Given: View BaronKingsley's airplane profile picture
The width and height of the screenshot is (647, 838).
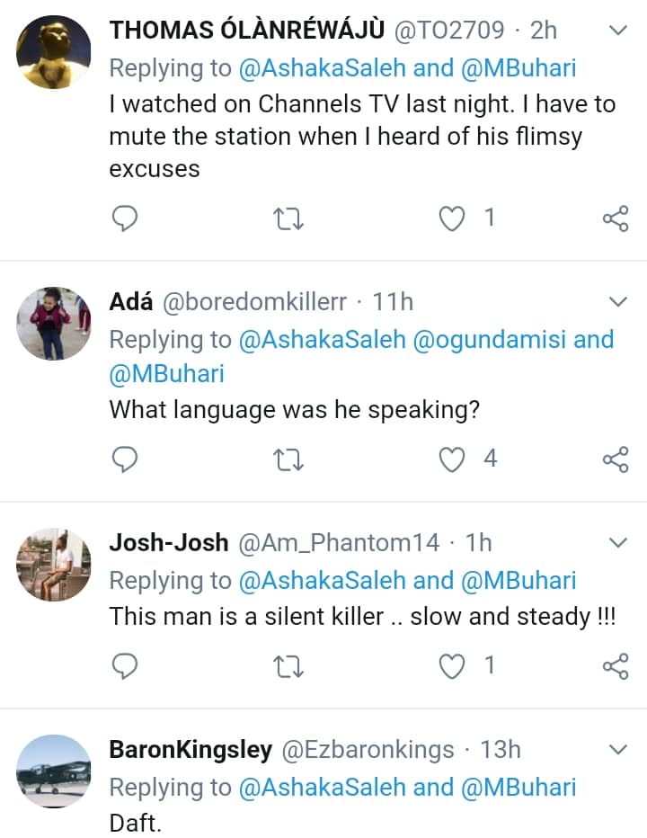Looking at the screenshot, I should 54,771.
